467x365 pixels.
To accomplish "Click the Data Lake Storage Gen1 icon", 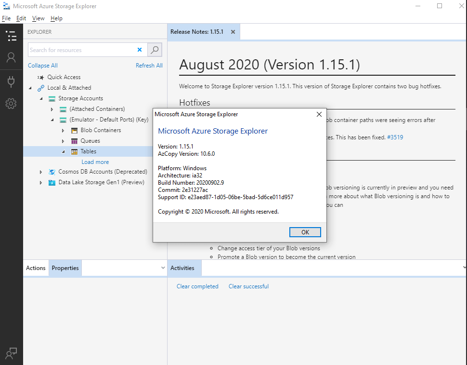I will (x=52, y=182).
